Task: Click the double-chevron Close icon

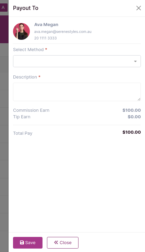Action: (56, 242)
